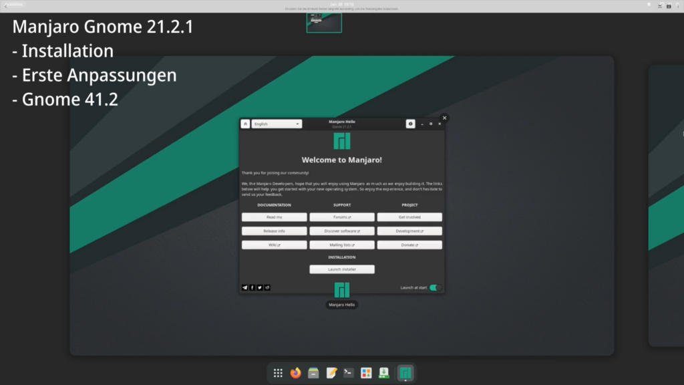The width and height of the screenshot is (684, 385).
Task: Open the Wiki link
Action: (x=275, y=245)
